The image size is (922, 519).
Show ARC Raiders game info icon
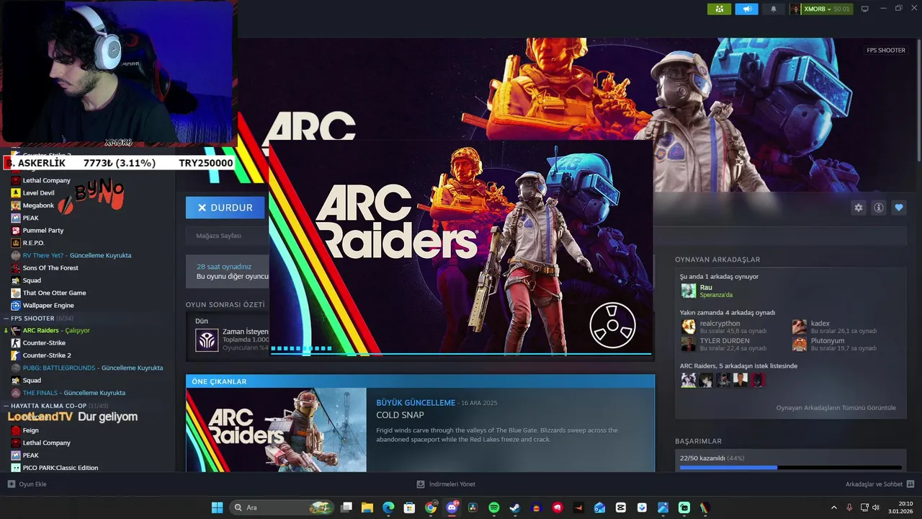[x=878, y=208]
